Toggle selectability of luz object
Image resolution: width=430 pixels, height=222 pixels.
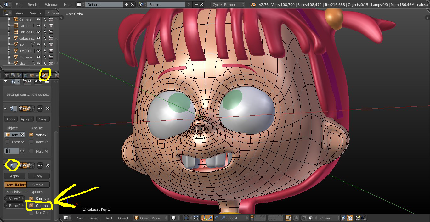point(45,44)
